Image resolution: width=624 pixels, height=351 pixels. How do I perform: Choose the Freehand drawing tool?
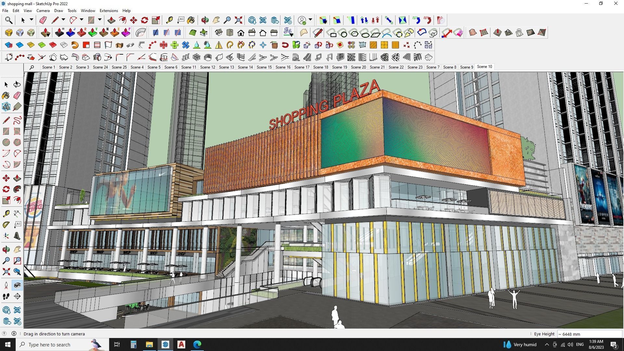[17, 120]
